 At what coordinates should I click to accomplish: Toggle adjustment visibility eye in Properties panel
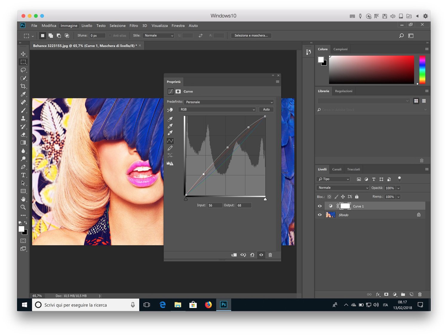pos(261,255)
